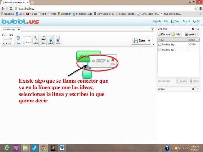
Task: Refresh the Mind Maps panel
Action: [x=193, y=29]
